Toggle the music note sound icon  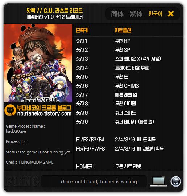[176, 181]
